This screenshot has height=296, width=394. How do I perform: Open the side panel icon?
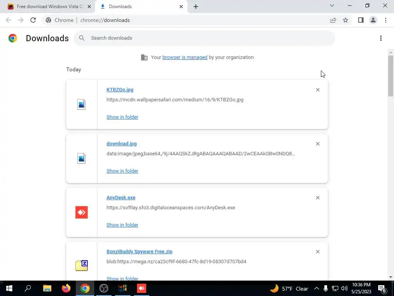point(361,20)
